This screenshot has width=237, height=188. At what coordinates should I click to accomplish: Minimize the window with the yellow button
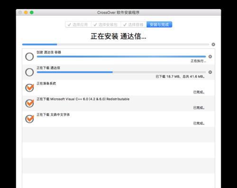click(26, 12)
